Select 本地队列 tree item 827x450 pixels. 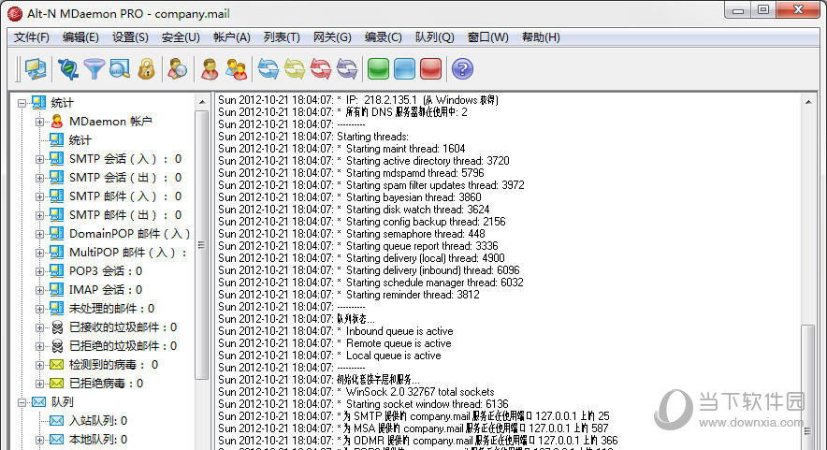[98, 440]
